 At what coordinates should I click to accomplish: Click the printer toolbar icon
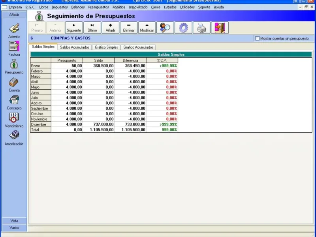tap(201, 28)
